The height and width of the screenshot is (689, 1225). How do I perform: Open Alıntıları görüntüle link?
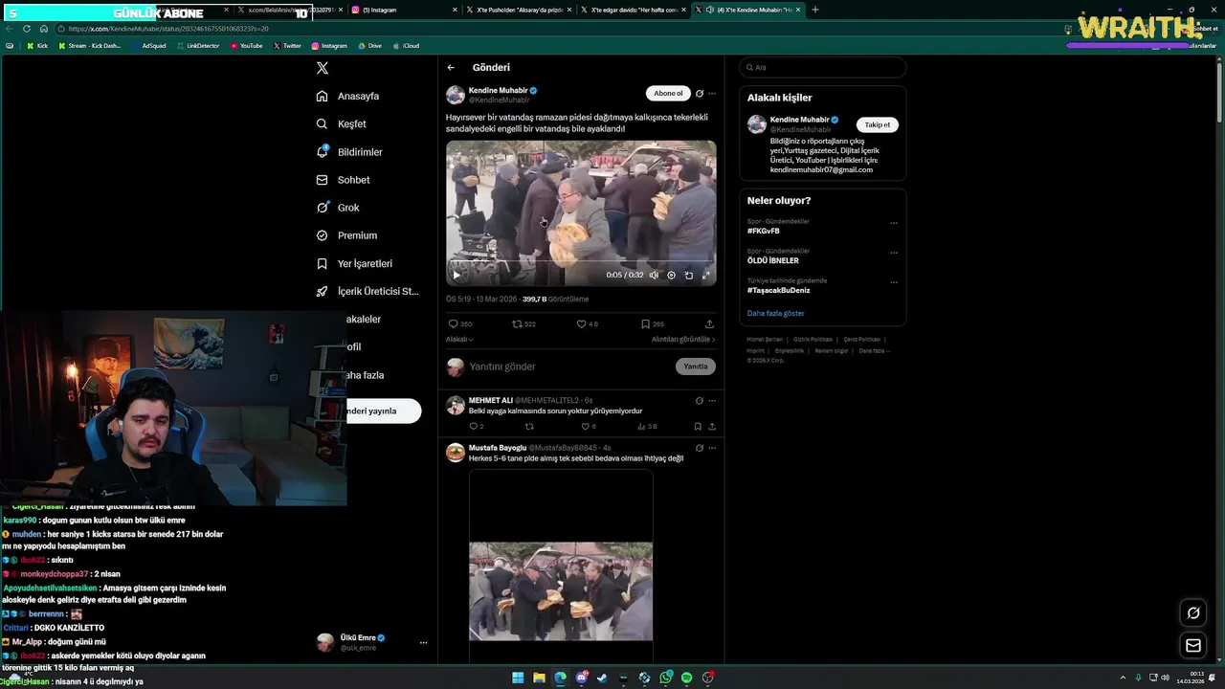tap(683, 339)
